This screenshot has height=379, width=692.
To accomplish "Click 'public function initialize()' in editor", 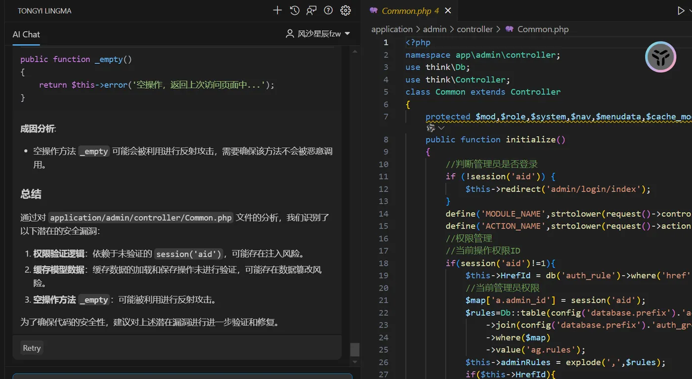I will (495, 139).
